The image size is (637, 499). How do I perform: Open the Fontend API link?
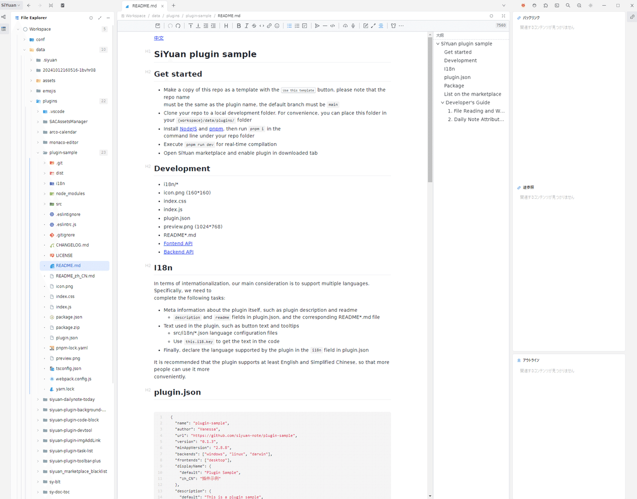point(178,243)
